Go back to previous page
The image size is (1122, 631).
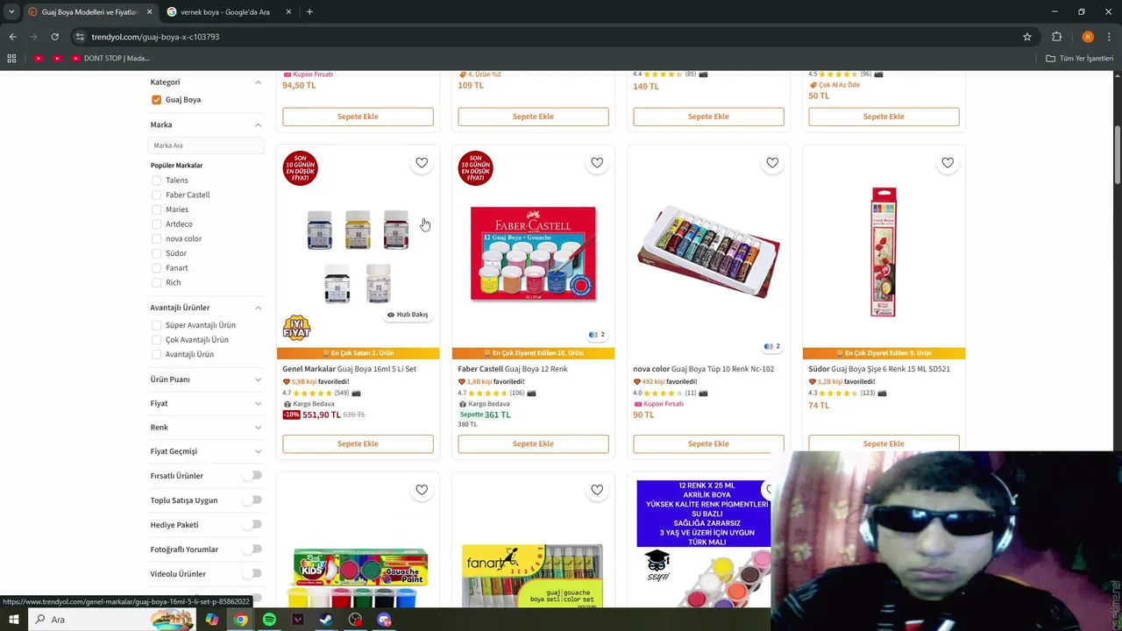(12, 37)
